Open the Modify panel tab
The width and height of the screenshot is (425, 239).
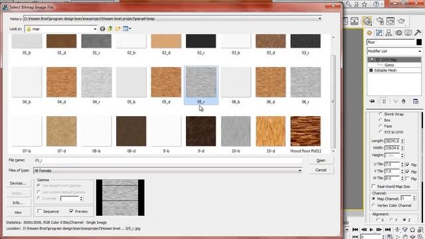click(x=379, y=33)
